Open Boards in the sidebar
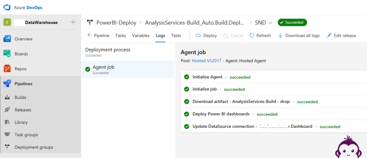Image resolution: width=367 pixels, height=158 pixels. click(21, 54)
